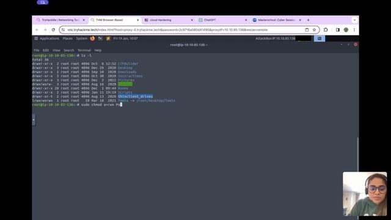Click the Rooms directory name
The image size is (391, 220).
[123, 88]
